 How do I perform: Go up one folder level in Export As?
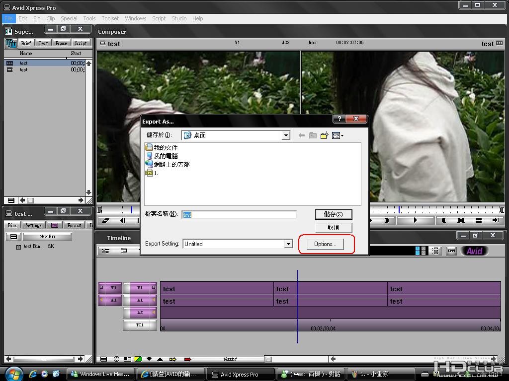313,135
